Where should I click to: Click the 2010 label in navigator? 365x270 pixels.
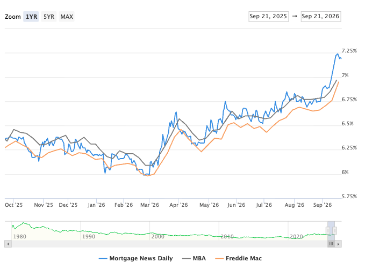tap(227, 237)
